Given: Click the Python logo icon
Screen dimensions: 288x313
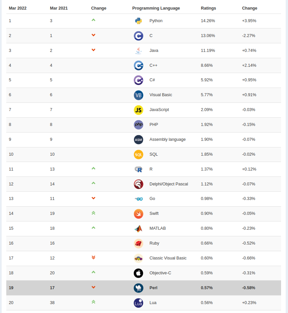Looking at the screenshot, I should tap(138, 21).
